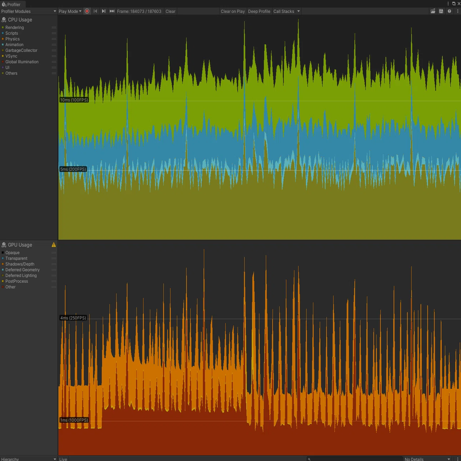Toggle the Rendering color swatch
This screenshot has height=461, width=461.
(3, 28)
